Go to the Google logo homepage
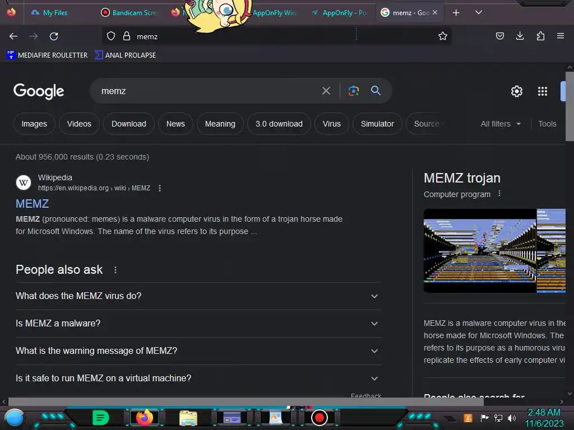 click(x=39, y=91)
